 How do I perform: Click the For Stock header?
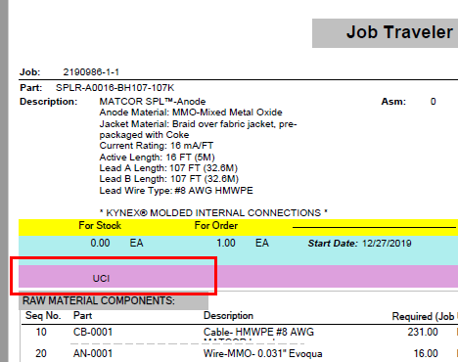100,225
